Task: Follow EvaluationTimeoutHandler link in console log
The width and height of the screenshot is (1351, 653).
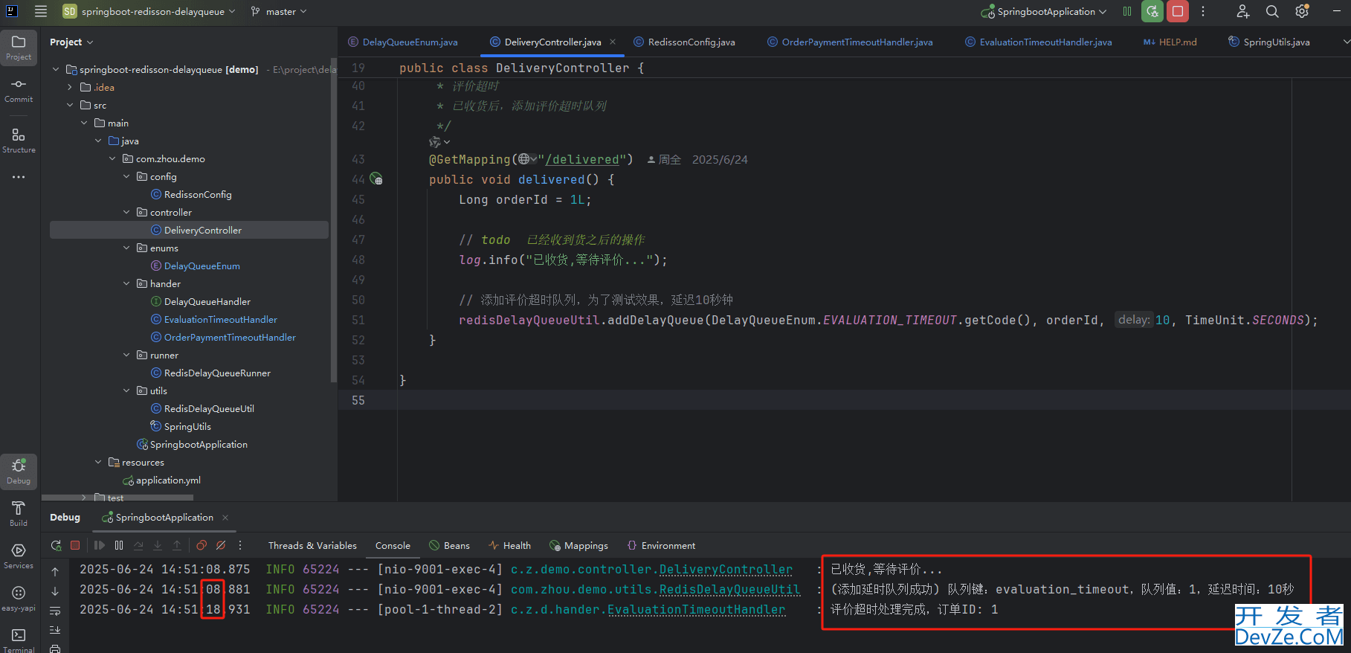Action: click(x=696, y=609)
